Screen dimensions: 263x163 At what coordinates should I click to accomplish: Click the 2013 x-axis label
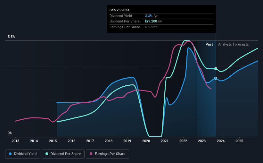pos(15,141)
